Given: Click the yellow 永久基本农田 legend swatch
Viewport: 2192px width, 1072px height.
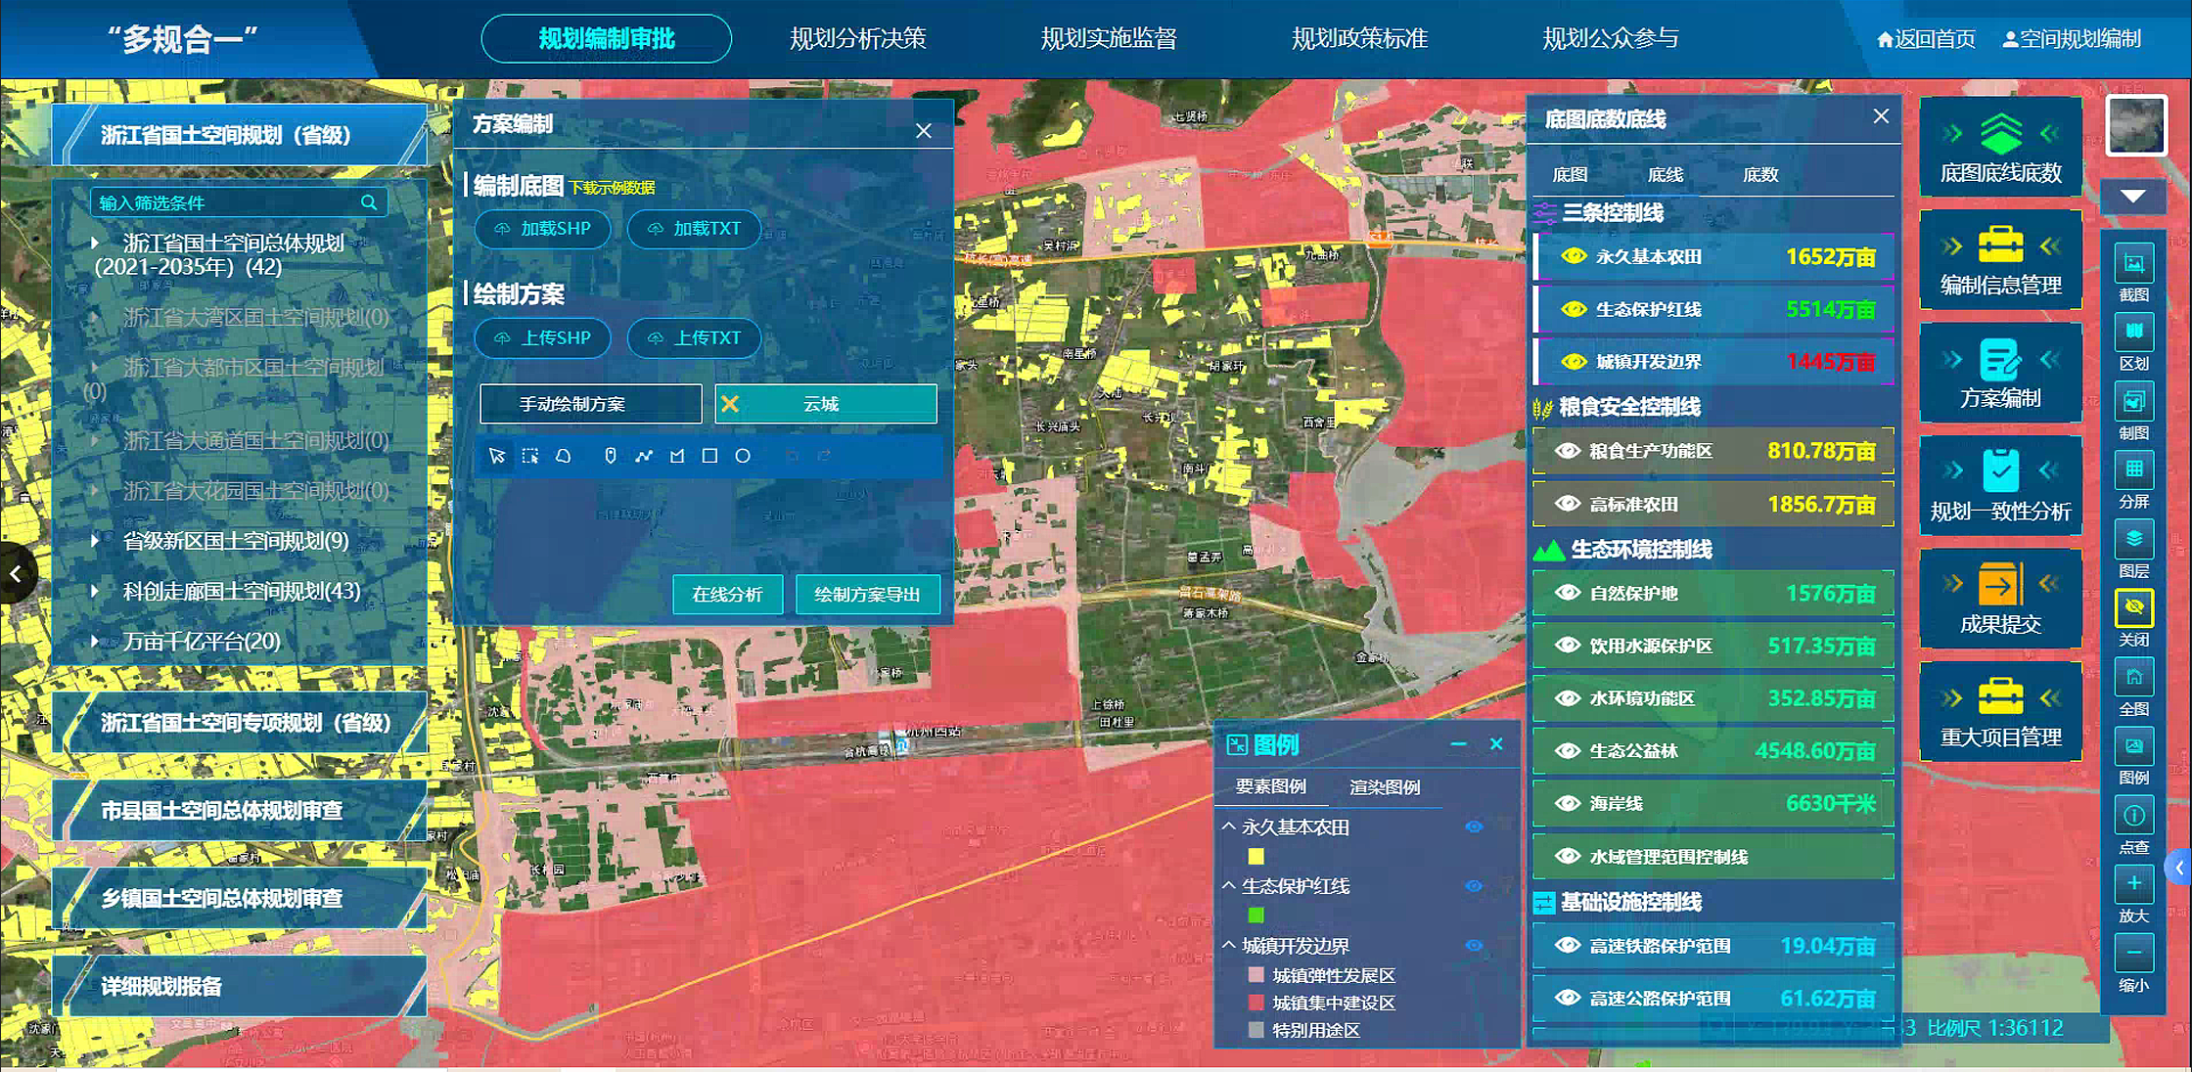Looking at the screenshot, I should pyautogui.click(x=1256, y=857).
